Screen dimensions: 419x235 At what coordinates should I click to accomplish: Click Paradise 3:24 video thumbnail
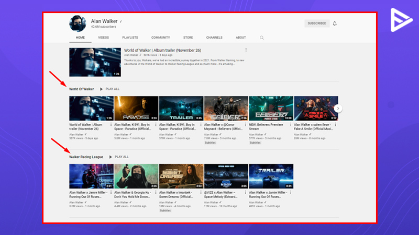coord(136,109)
